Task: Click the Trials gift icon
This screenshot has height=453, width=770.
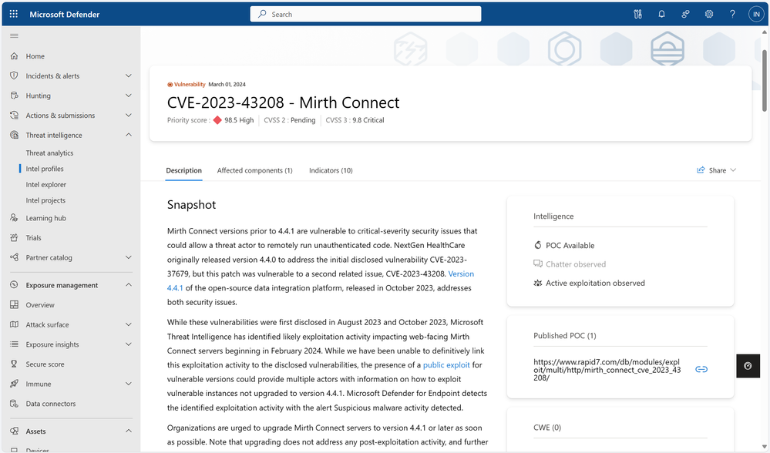Action: pyautogui.click(x=14, y=237)
